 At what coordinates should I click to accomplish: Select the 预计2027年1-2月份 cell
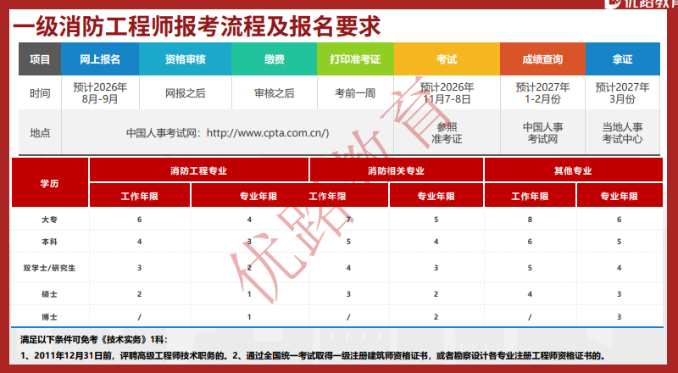(542, 93)
